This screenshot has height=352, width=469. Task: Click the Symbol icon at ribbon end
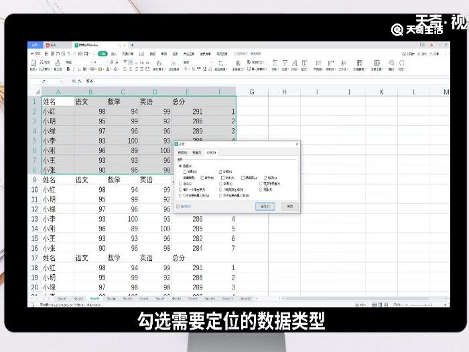point(402,63)
